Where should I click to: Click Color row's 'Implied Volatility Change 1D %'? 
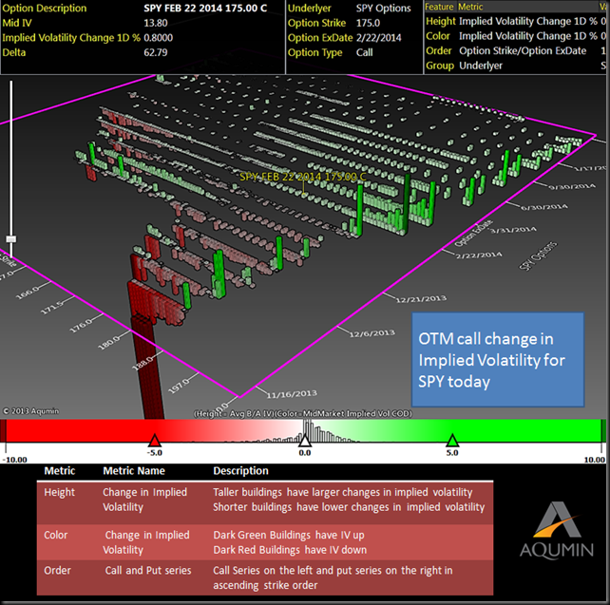pyautogui.click(x=528, y=36)
